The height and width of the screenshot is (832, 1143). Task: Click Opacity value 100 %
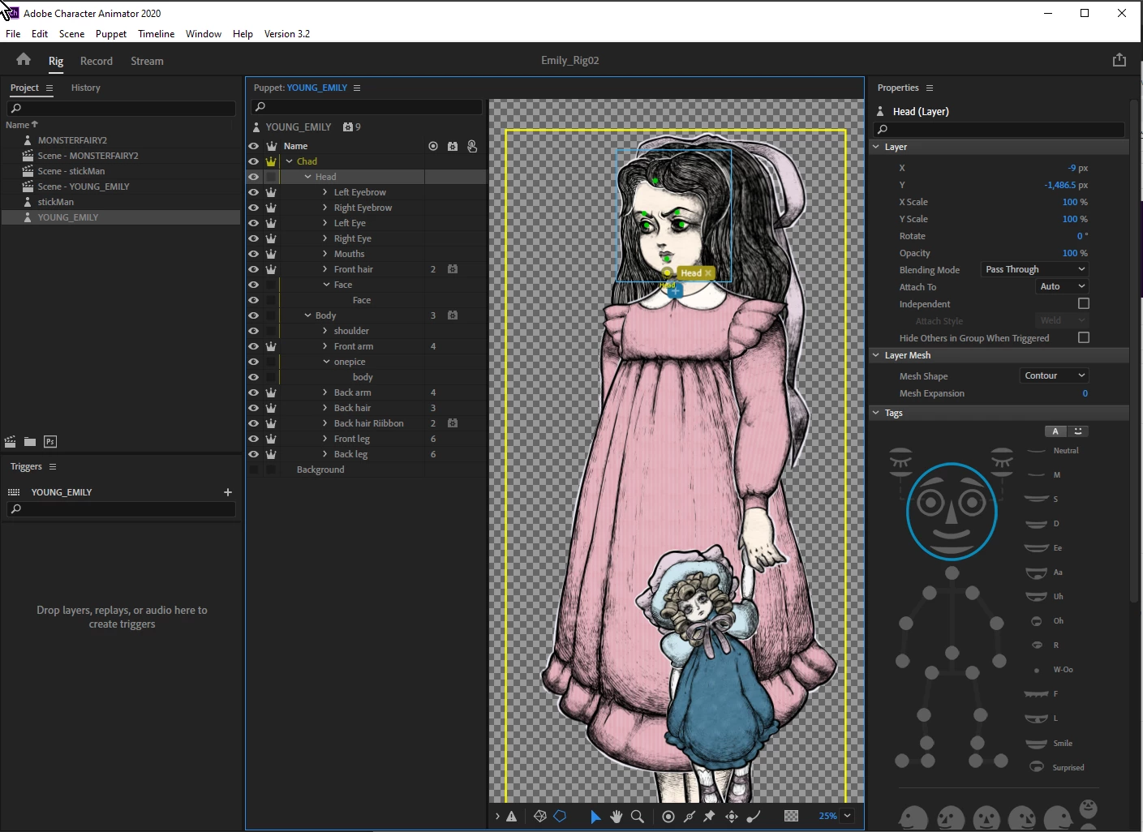pyautogui.click(x=1075, y=253)
